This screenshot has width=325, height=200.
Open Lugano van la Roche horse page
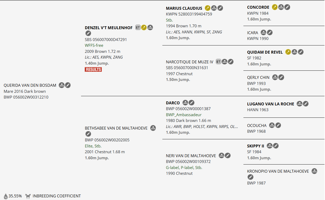271,104
